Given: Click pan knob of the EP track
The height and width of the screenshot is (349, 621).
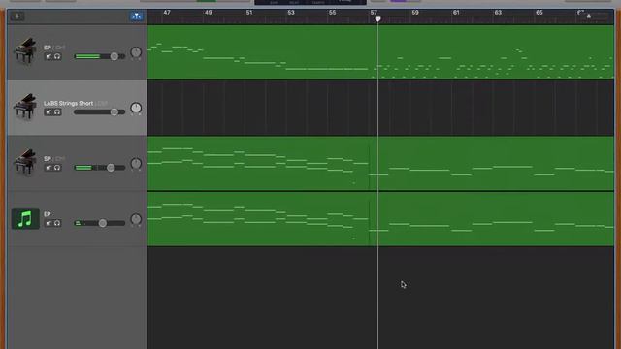Looking at the screenshot, I should [136, 219].
